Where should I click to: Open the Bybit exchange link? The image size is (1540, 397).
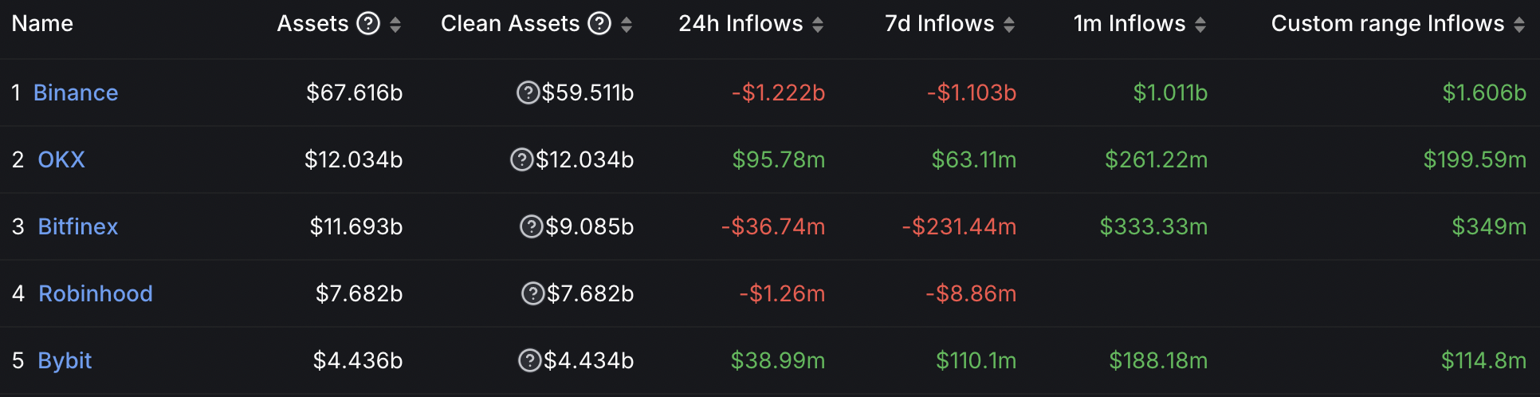tap(65, 361)
